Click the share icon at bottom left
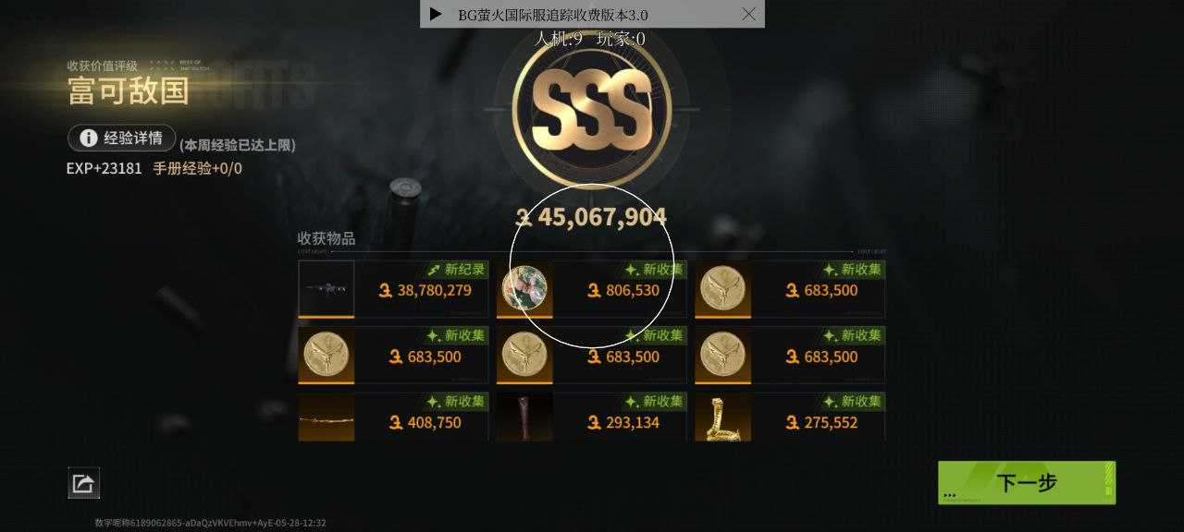Image resolution: width=1184 pixels, height=532 pixels. (83, 482)
